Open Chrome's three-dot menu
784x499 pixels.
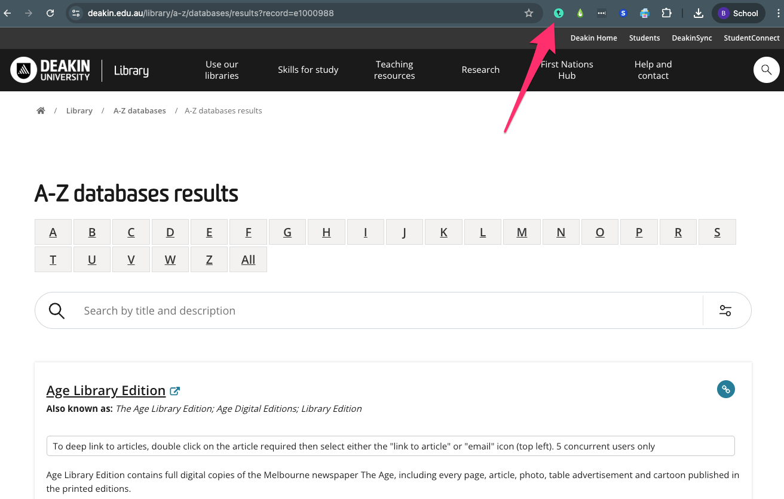click(x=776, y=13)
